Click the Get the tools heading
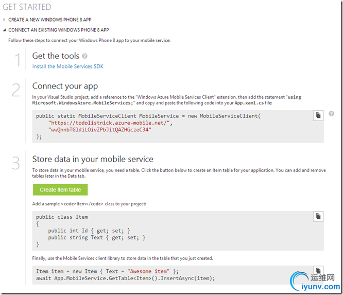Screen dimensions: 343x295 pos(56,56)
